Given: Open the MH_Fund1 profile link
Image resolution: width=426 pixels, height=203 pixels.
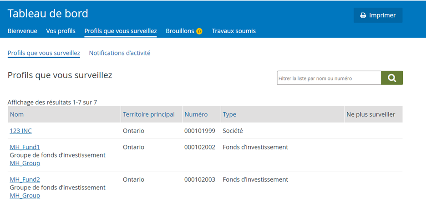Looking at the screenshot, I should click(25, 147).
